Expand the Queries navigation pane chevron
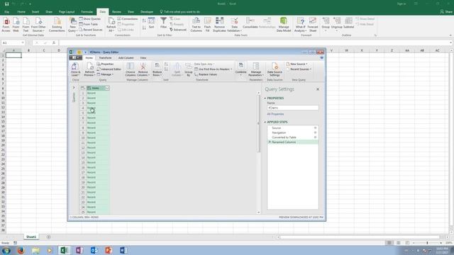The width and height of the screenshot is (454, 255). (74, 88)
